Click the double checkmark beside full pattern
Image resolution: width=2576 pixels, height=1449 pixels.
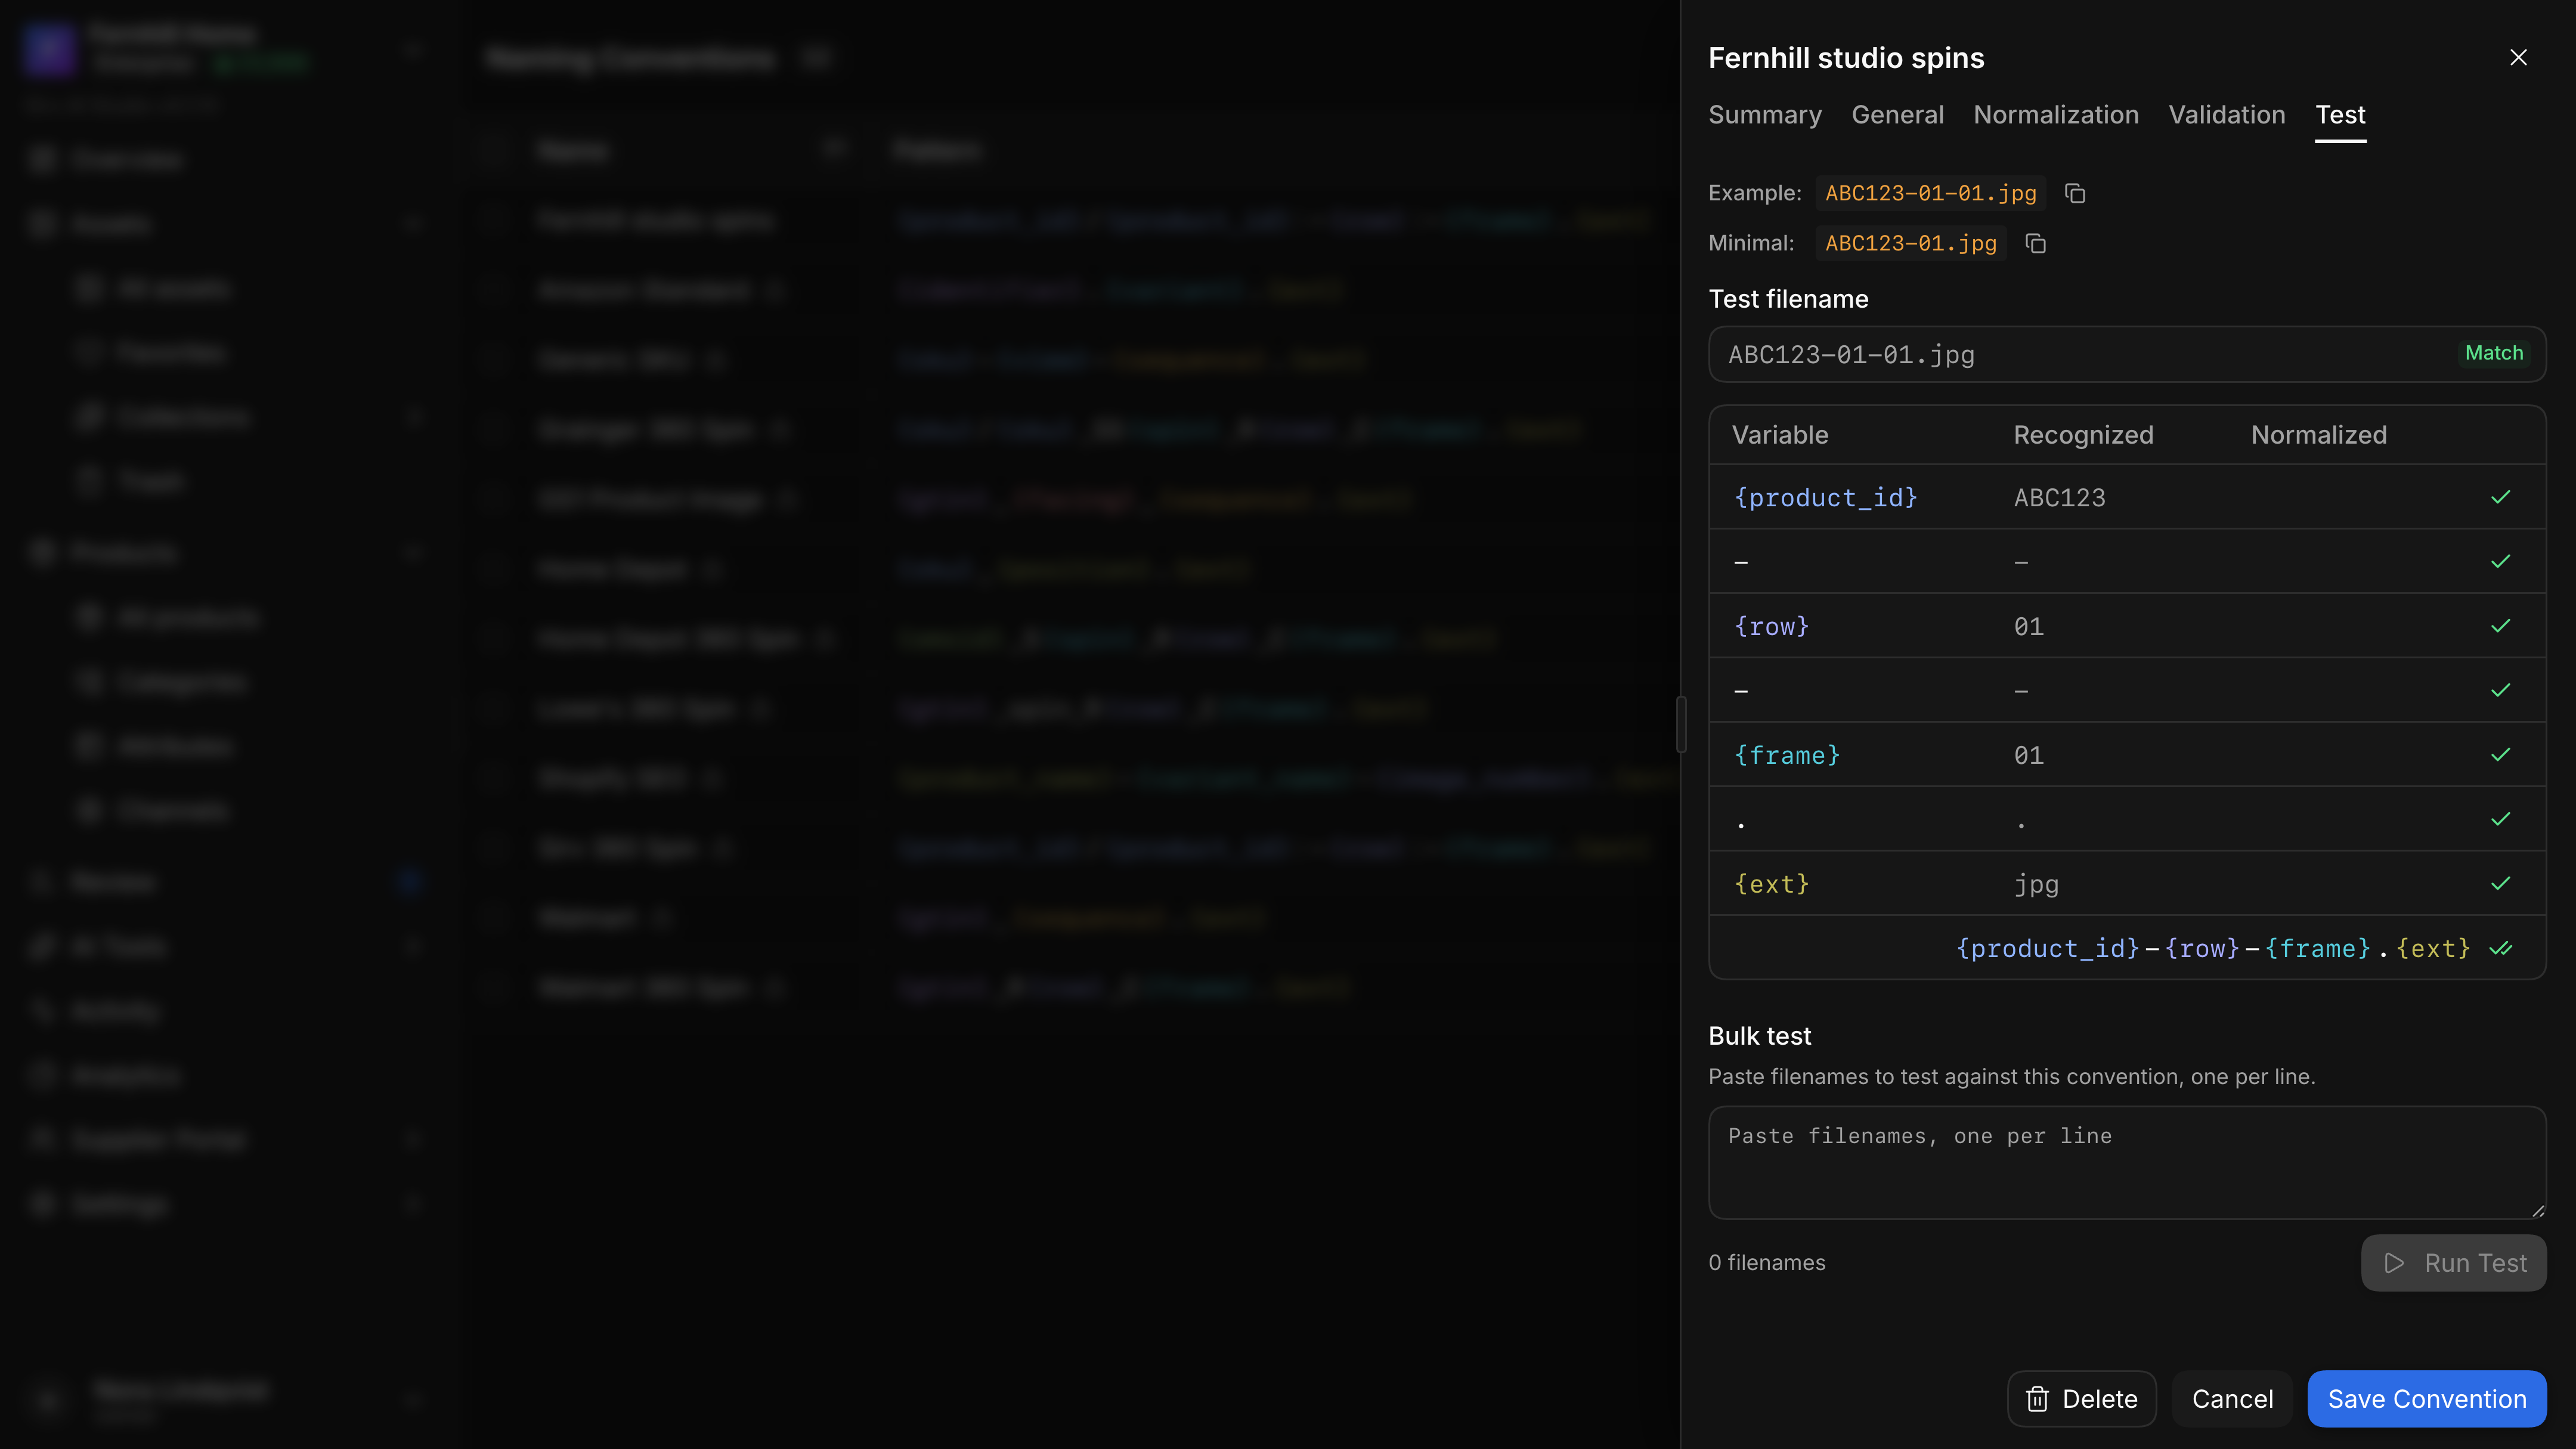[x=2500, y=948]
